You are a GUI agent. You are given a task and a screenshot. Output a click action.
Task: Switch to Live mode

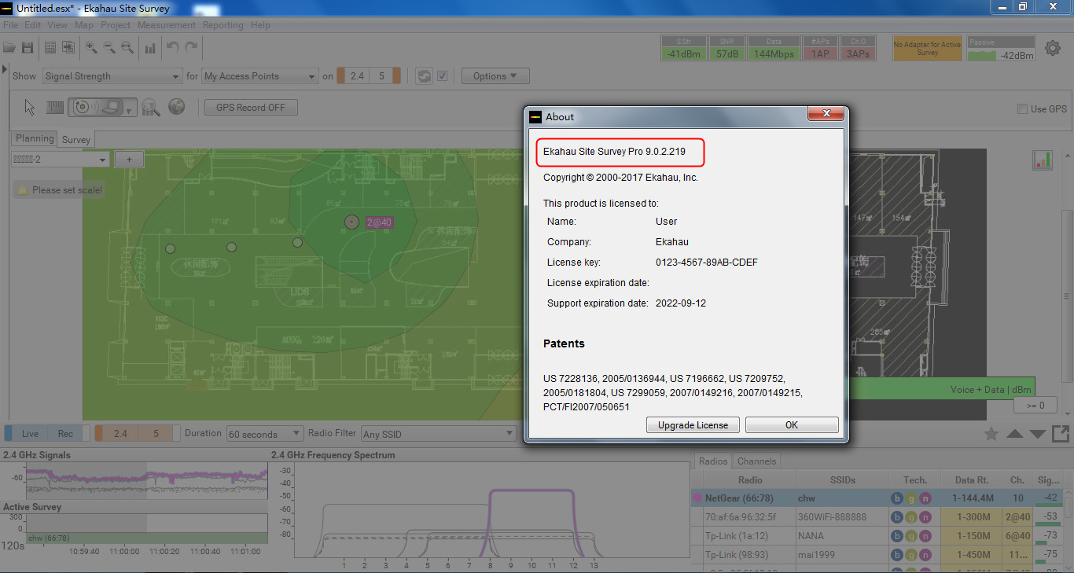pos(30,433)
